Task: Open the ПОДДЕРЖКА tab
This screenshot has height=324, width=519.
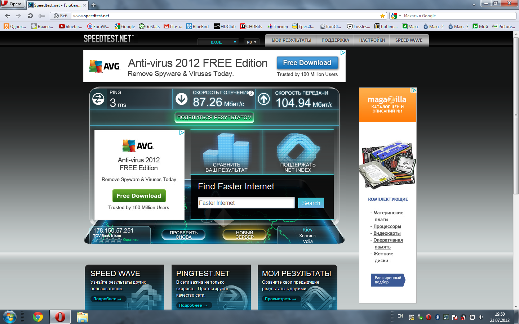Action: click(335, 40)
